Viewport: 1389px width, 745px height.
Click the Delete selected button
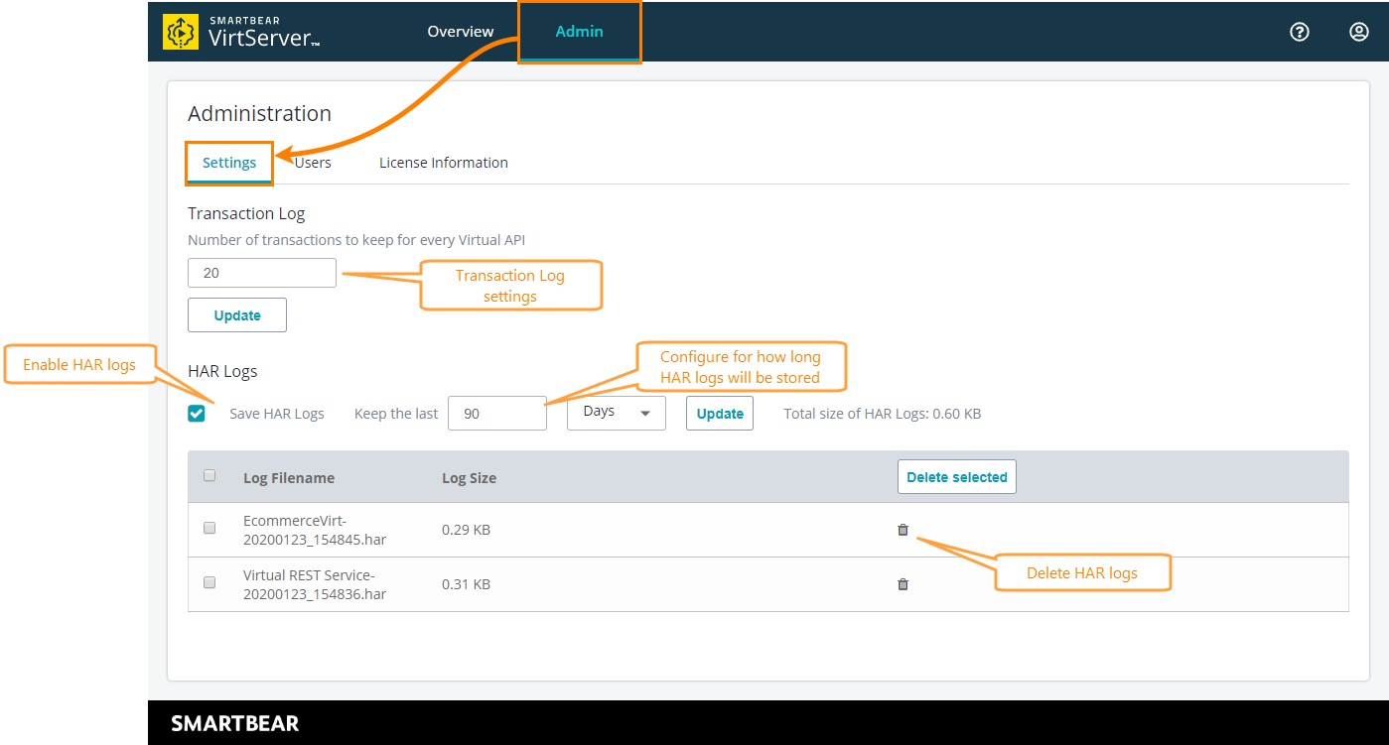tap(957, 477)
